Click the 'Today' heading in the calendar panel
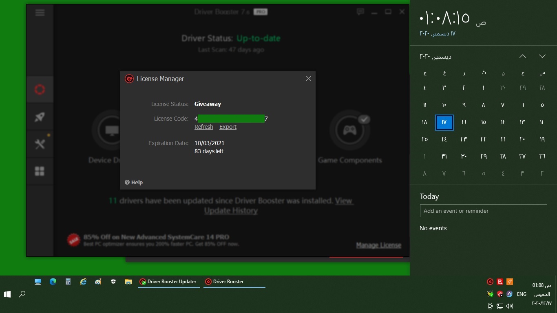Image resolution: width=557 pixels, height=313 pixels. [429, 196]
